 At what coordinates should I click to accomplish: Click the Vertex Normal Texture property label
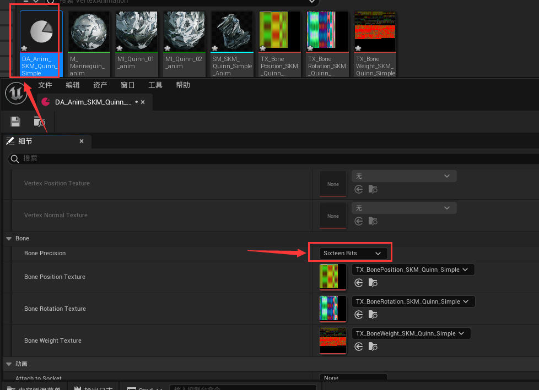coord(56,216)
